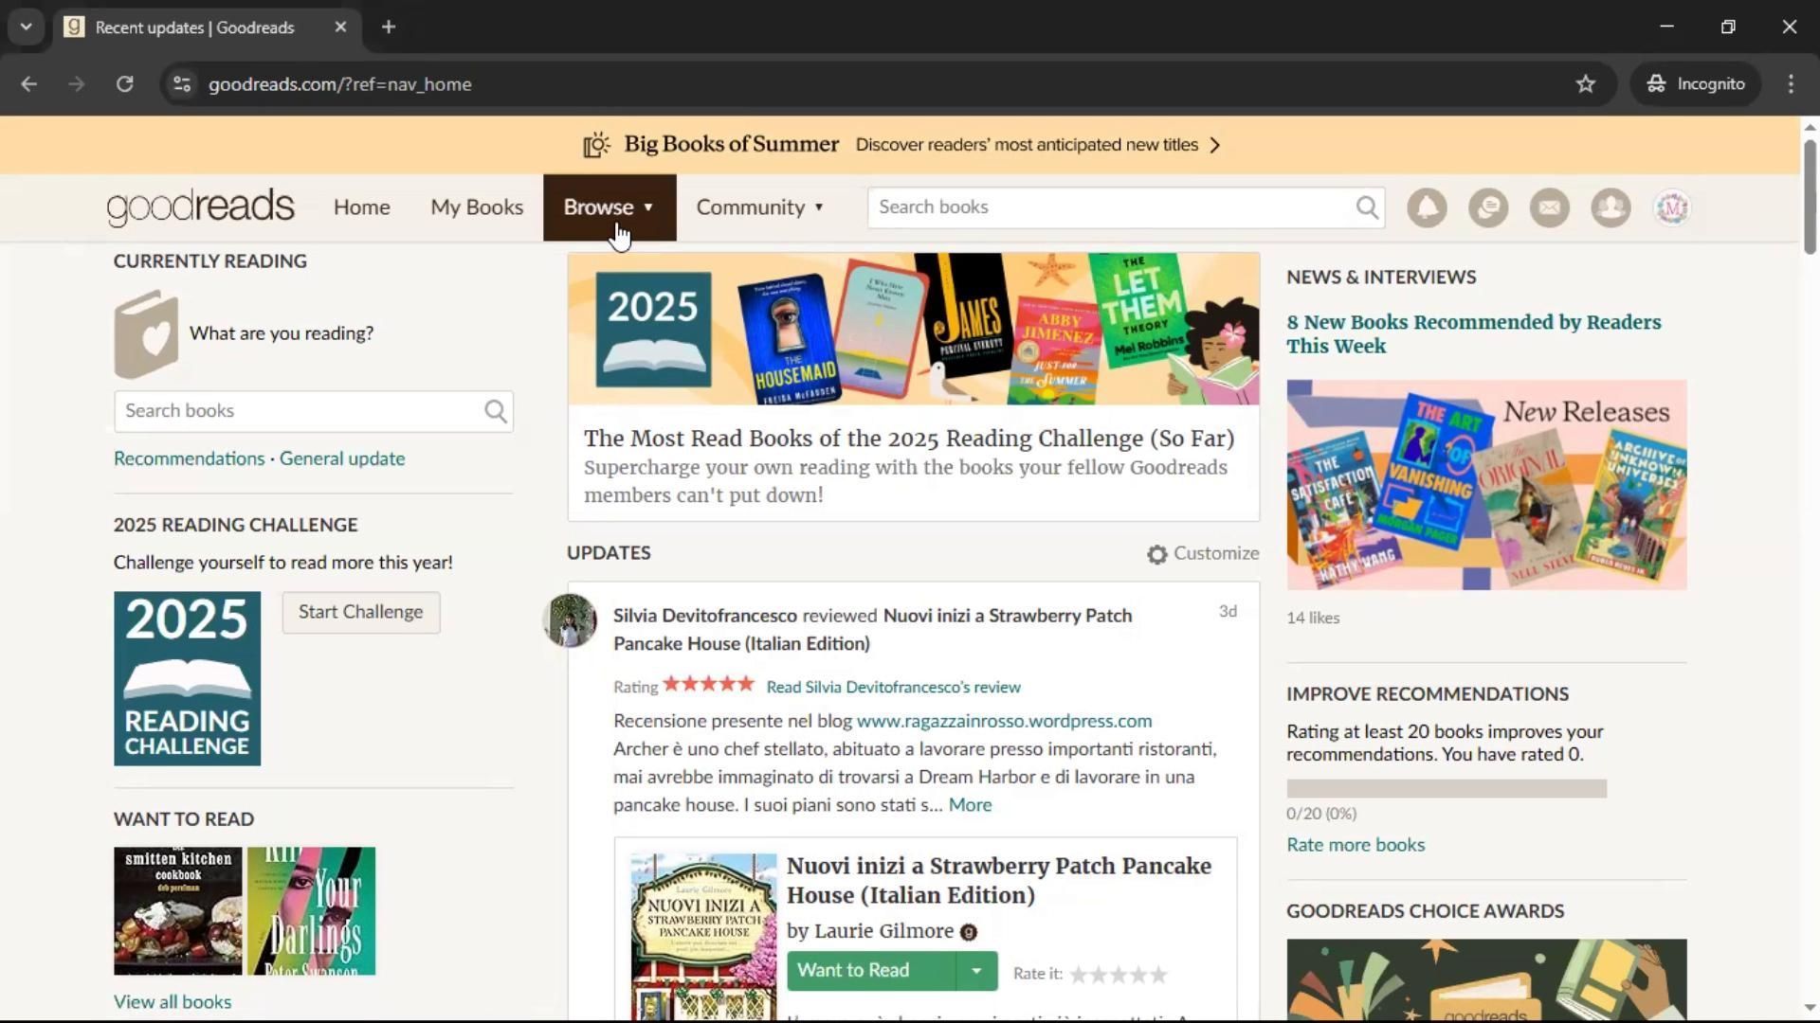Open the profile avatar menu

[1672, 207]
